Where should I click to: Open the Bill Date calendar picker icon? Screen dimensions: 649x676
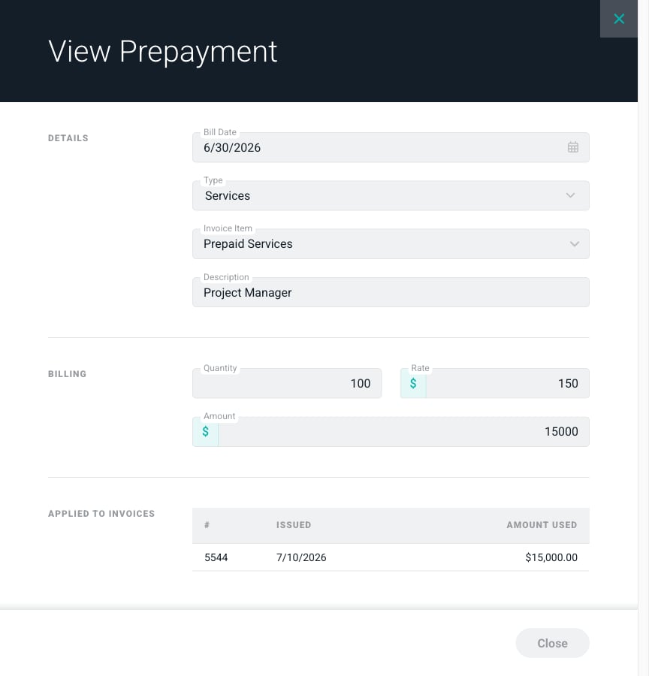(572, 147)
